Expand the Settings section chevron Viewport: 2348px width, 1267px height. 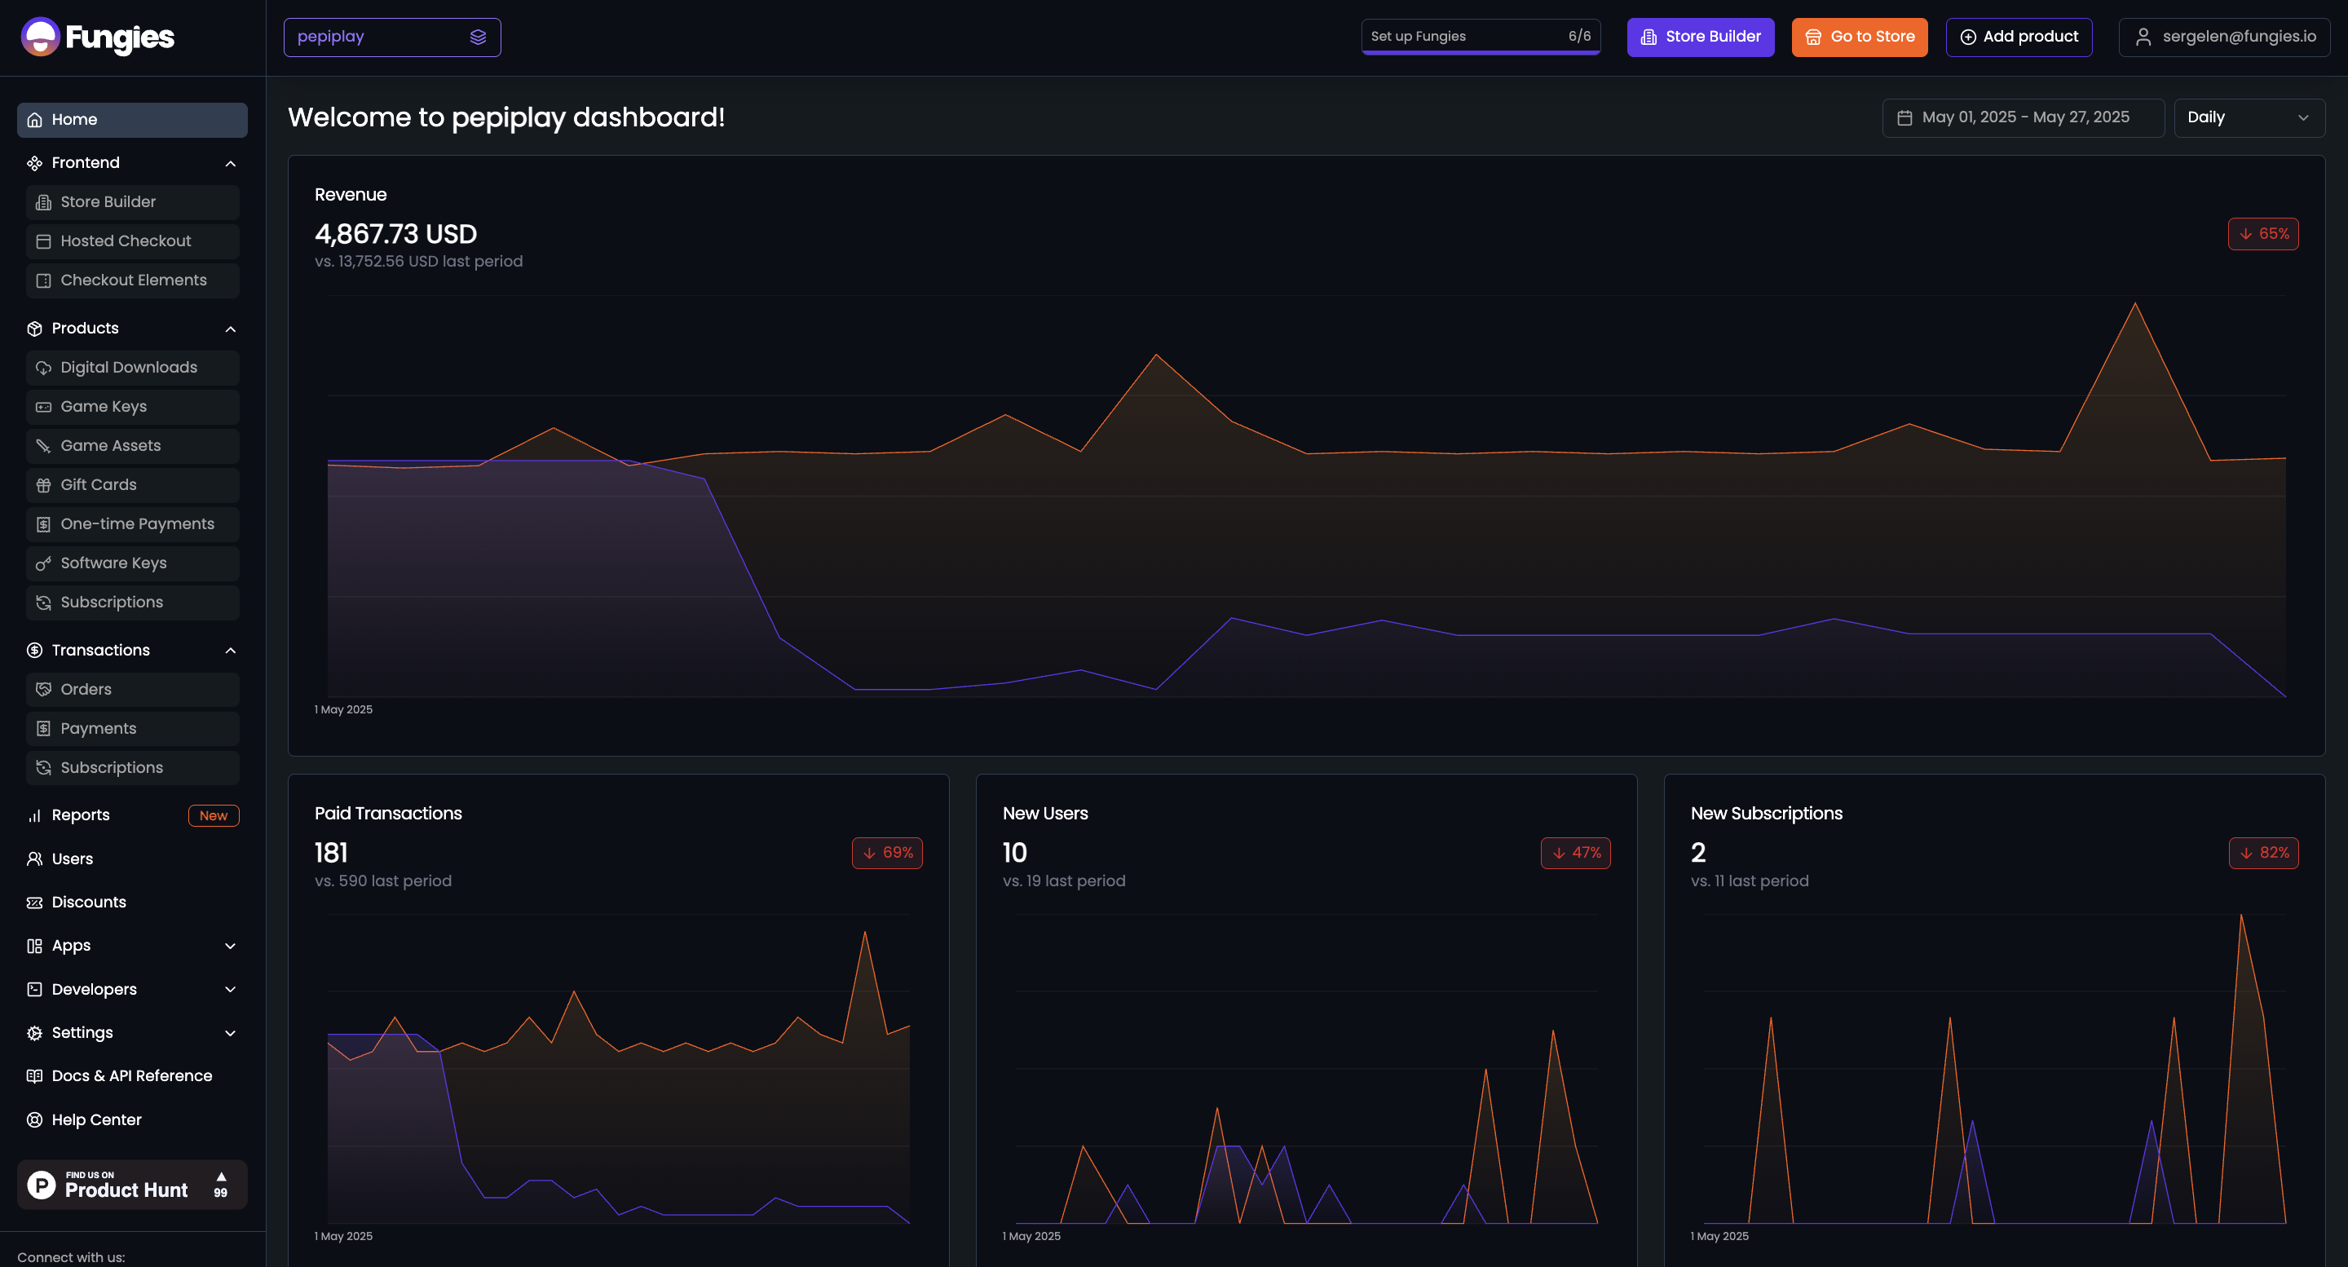(x=231, y=1034)
